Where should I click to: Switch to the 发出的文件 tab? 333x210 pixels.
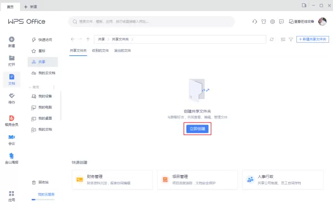tap(122, 50)
